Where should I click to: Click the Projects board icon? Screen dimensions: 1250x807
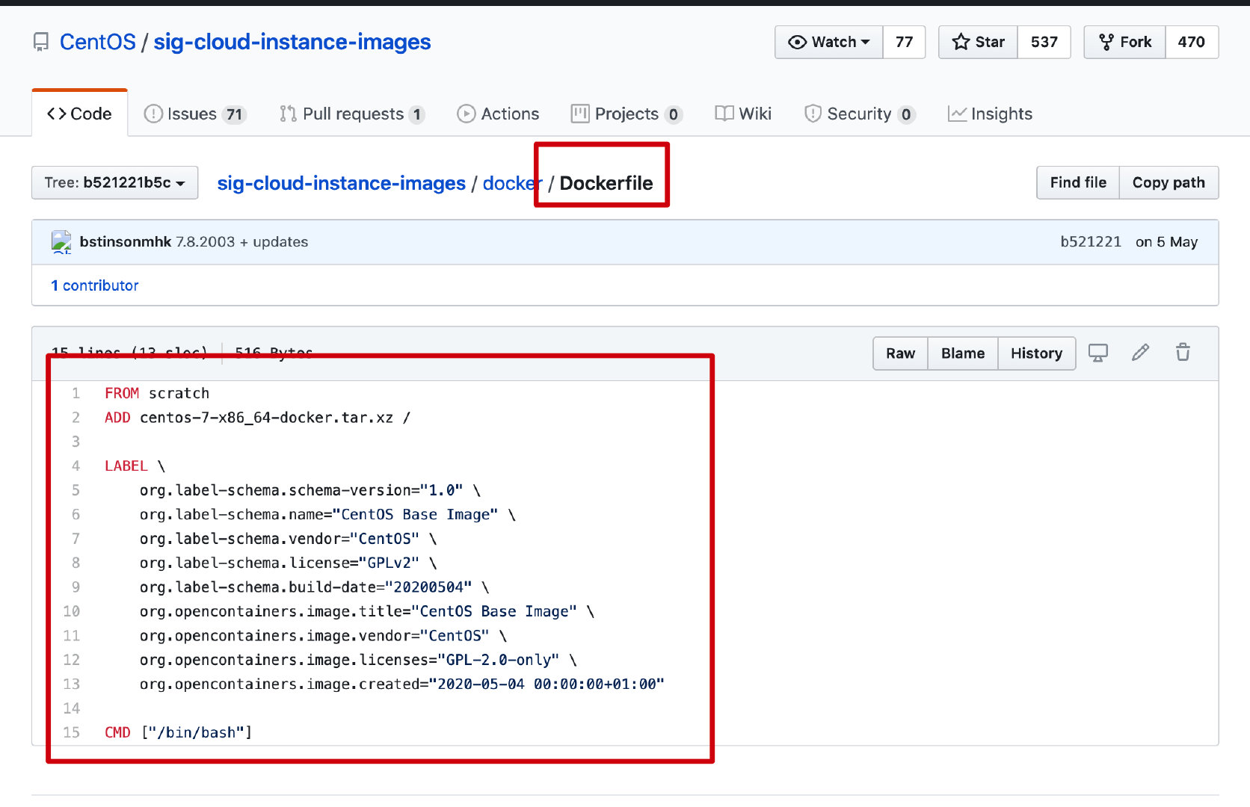tap(580, 114)
